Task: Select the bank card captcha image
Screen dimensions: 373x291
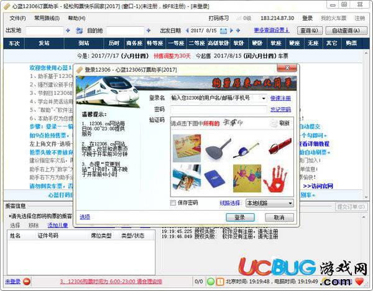Action: click(186, 148)
